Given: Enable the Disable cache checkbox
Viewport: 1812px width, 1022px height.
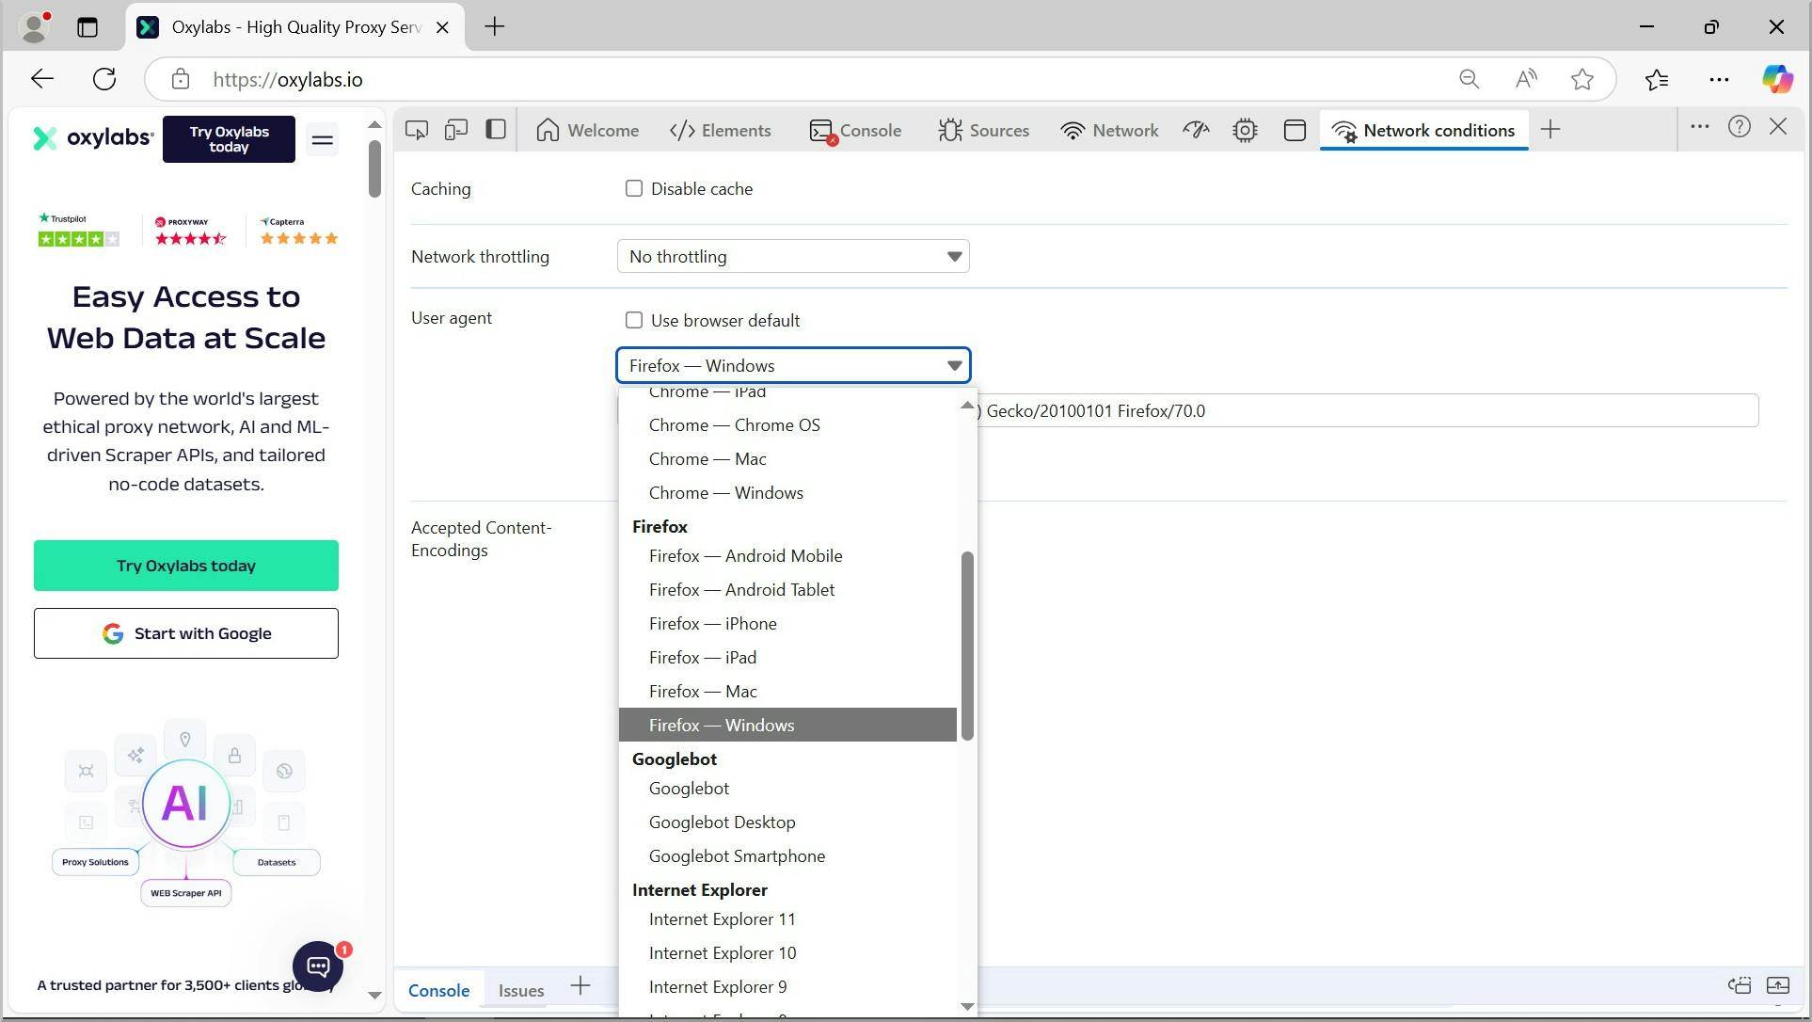Looking at the screenshot, I should click(634, 188).
